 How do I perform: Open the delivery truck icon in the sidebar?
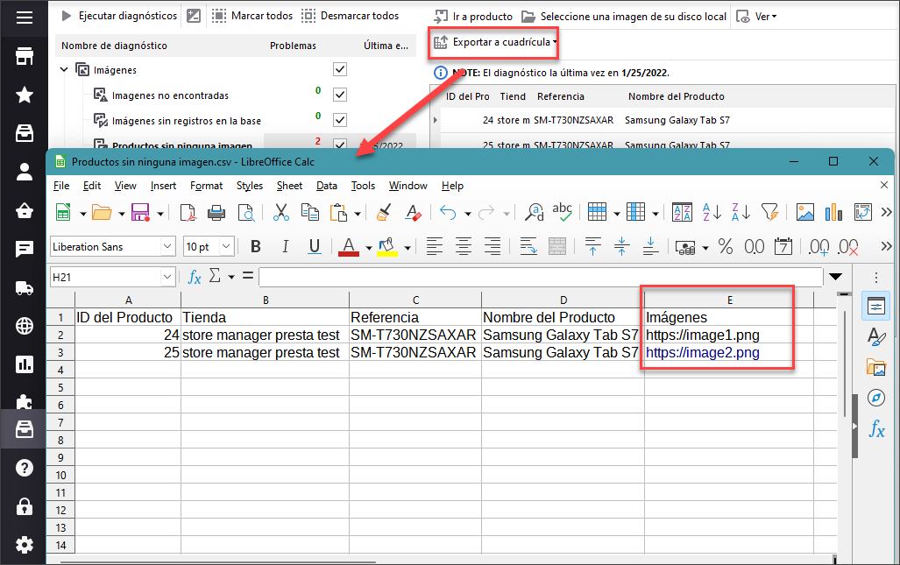25,287
